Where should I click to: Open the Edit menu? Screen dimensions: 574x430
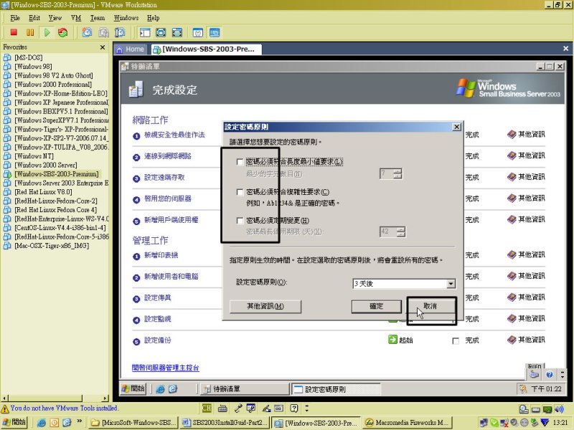34,18
